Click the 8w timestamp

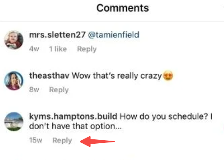[x=34, y=90]
